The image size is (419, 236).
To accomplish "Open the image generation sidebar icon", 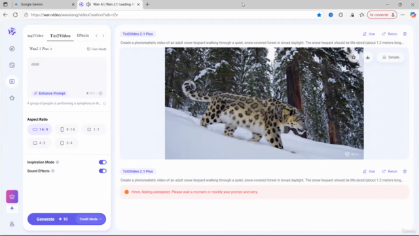I will [12, 65].
